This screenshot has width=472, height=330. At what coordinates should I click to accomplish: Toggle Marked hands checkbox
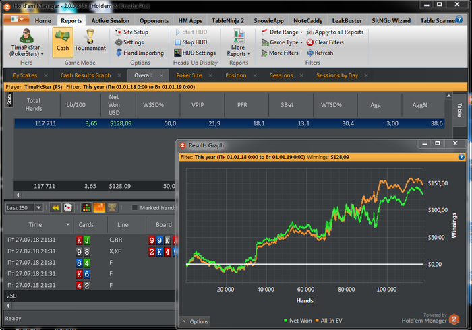tap(135, 207)
